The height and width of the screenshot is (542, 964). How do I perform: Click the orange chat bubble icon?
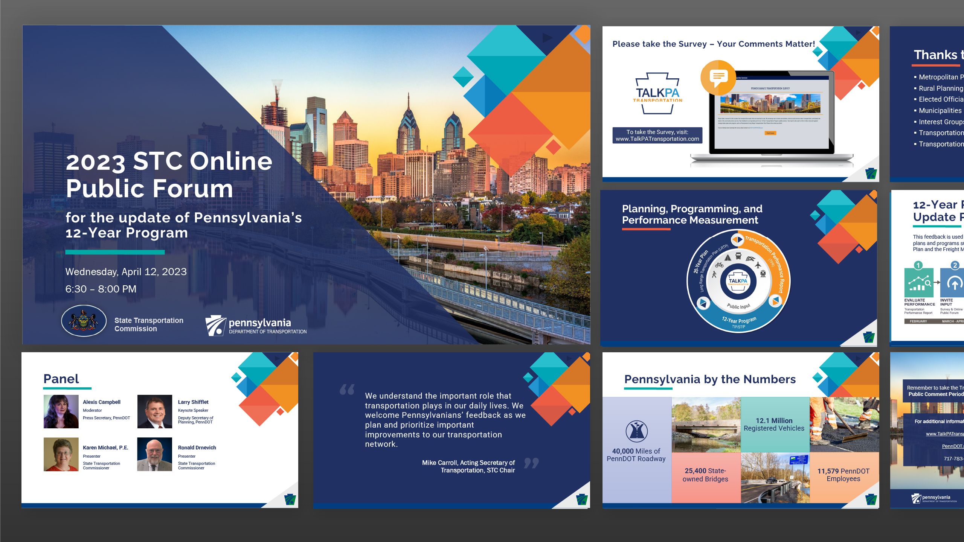718,77
